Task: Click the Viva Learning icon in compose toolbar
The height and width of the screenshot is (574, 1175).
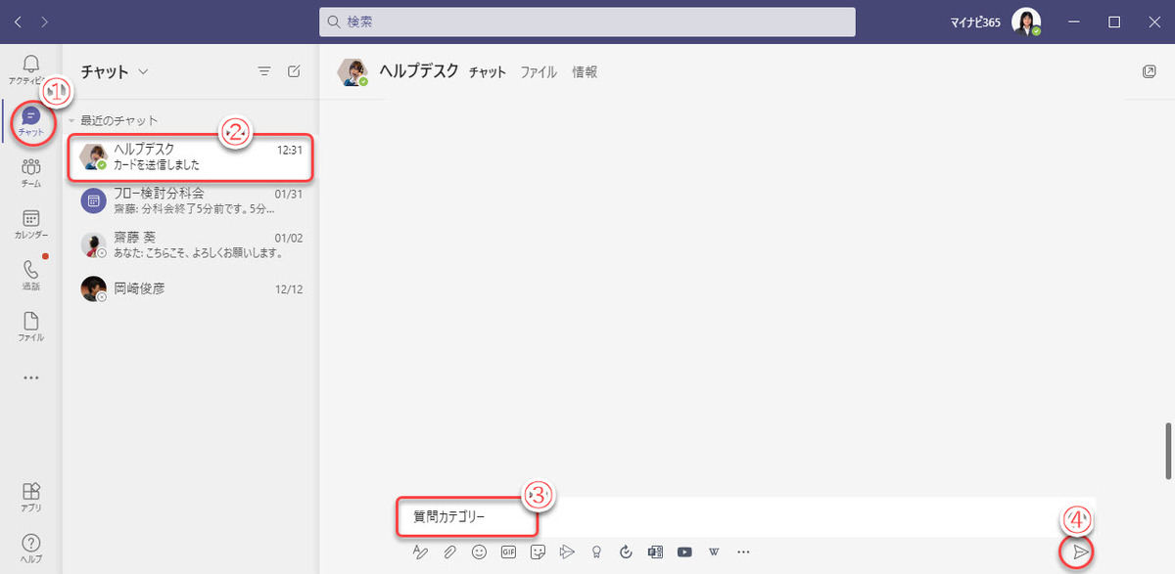Action: tap(655, 552)
